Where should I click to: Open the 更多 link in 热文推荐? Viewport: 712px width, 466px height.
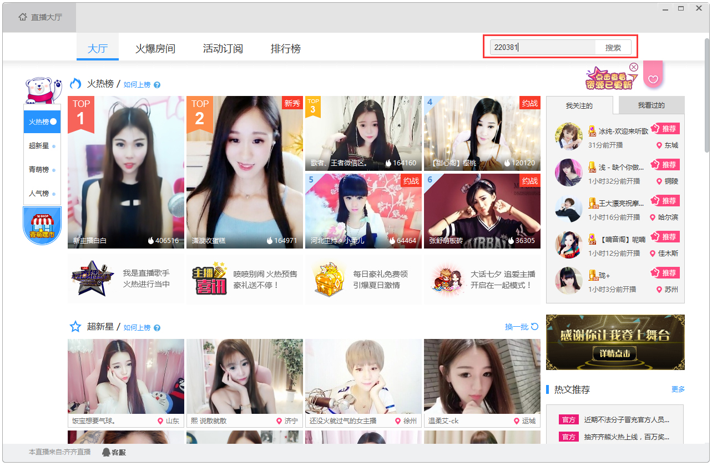[x=678, y=389]
